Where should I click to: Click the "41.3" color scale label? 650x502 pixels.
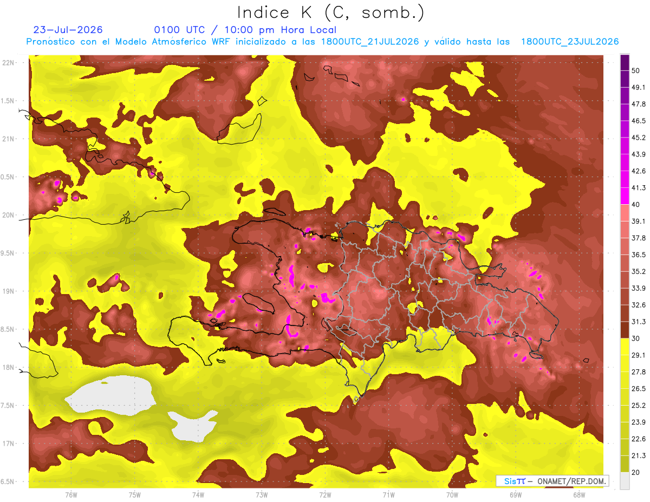pyautogui.click(x=639, y=188)
